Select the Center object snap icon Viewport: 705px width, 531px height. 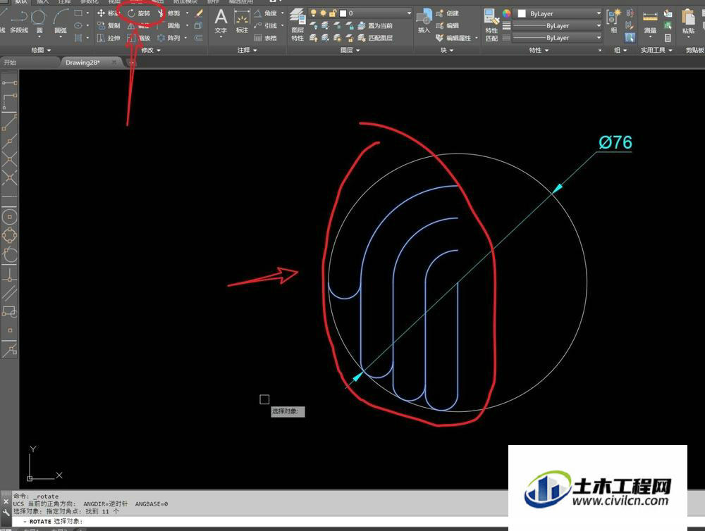pos(9,217)
